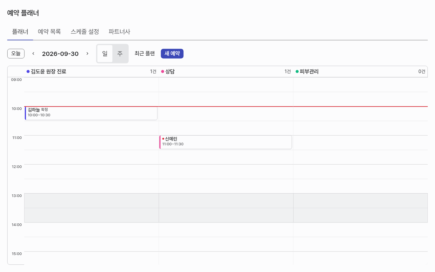Go to previous day with left chevron
This screenshot has height=272, width=435.
click(x=33, y=53)
